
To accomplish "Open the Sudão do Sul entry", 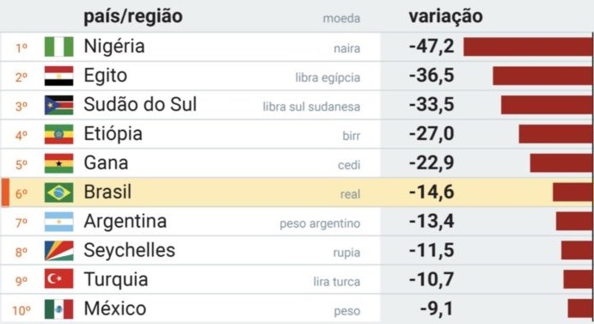I will [x=140, y=104].
